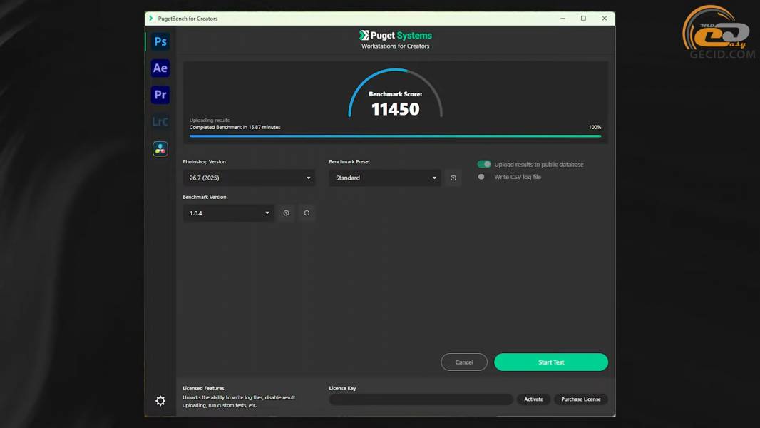Click the info icon beside Benchmark Version
The width and height of the screenshot is (760, 428).
286,213
